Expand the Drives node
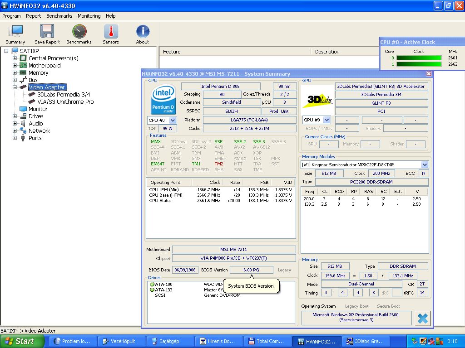The image size is (465, 348). tap(15, 116)
